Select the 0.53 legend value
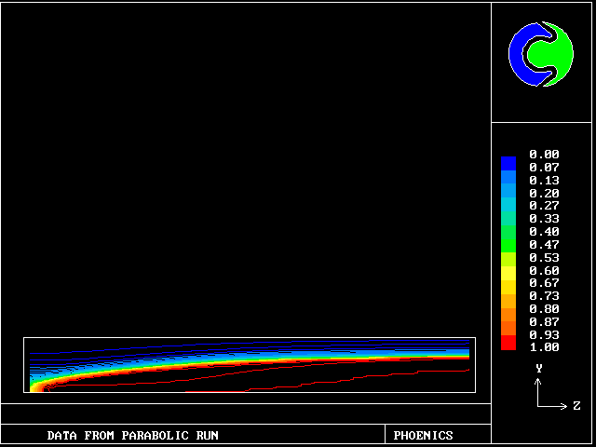 point(544,257)
